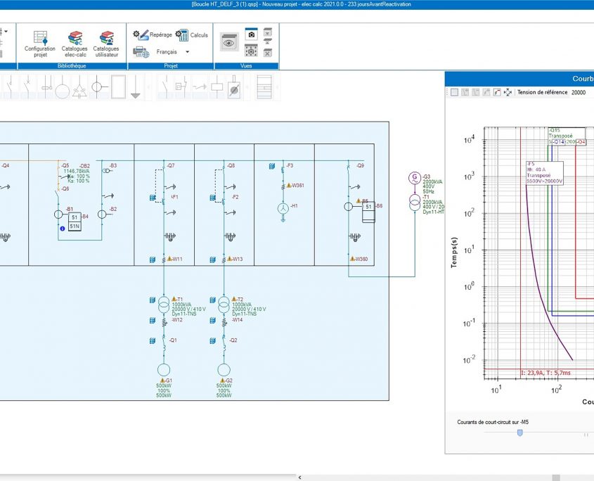Select the switchboard cabinet symbol in palette
594x481 pixels.
264,87
